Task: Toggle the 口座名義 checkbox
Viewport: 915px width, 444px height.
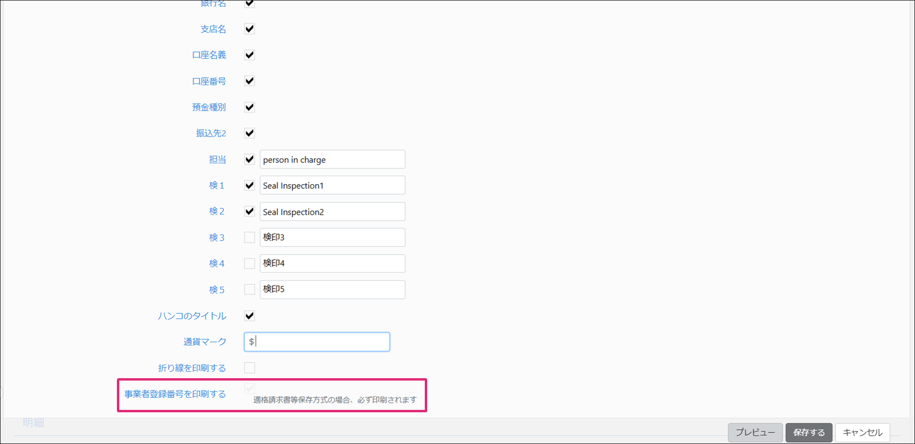Action: point(249,55)
